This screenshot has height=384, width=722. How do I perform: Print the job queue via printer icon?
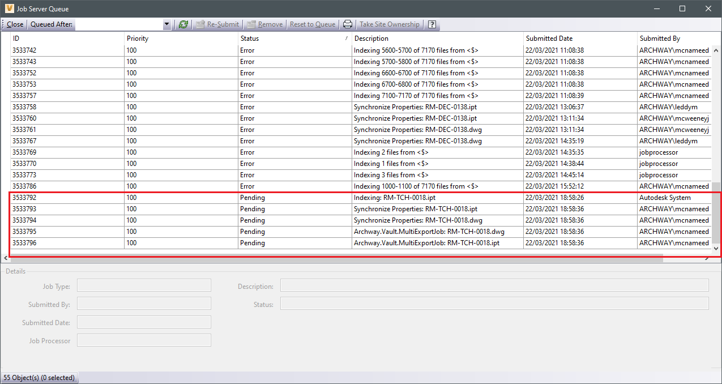(x=348, y=24)
